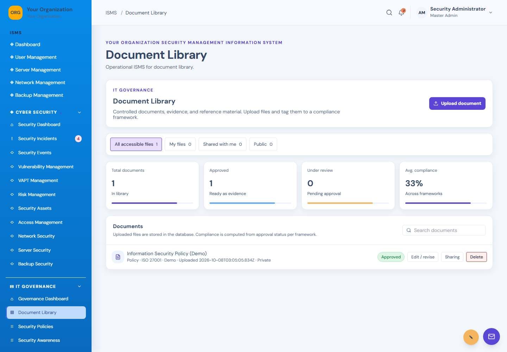
Task: Click the Backup Security diamond icon
Action: [x=12, y=264]
